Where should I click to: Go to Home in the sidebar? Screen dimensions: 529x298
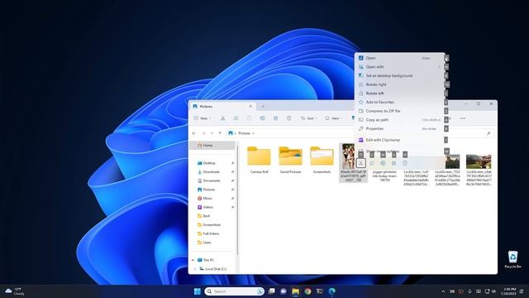coord(212,146)
